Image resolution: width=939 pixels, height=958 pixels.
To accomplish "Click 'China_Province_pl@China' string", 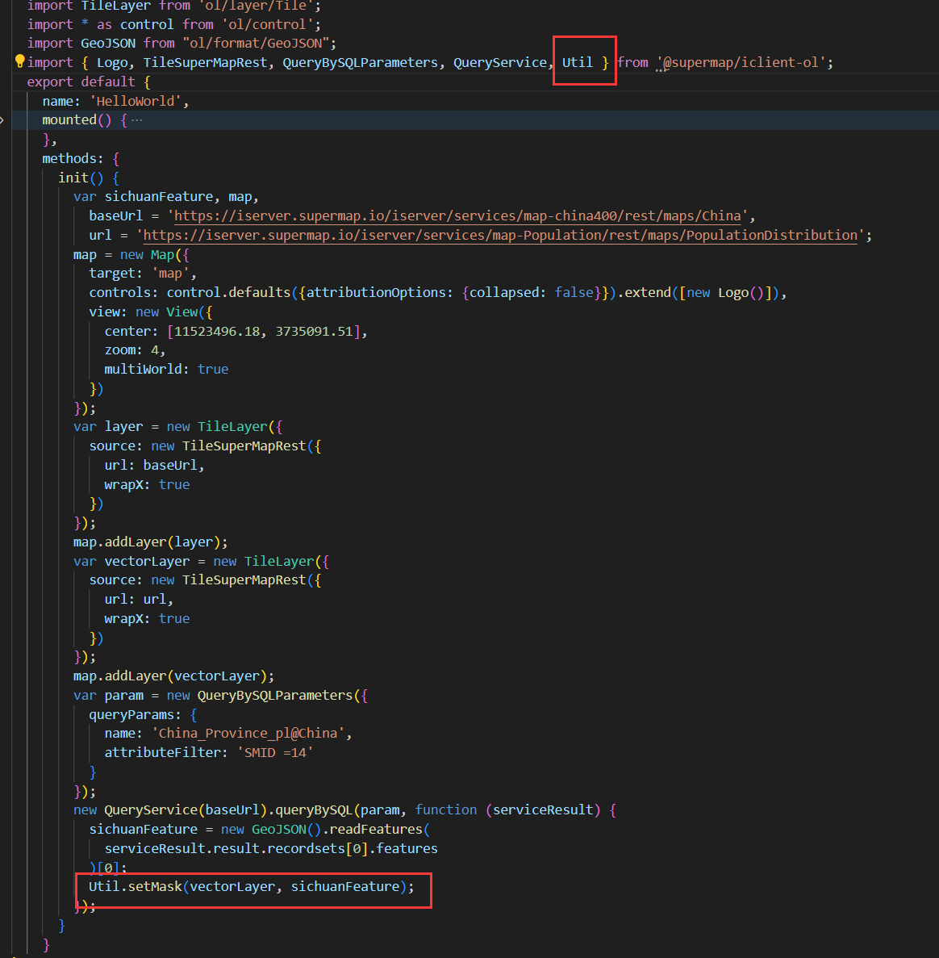I will (x=248, y=733).
